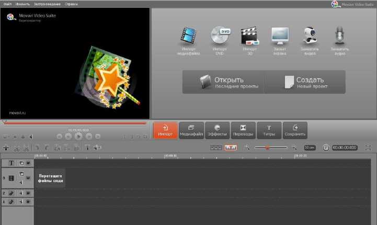Viewport: 377px width, 225px height.
Task: Click audio track 1 music note icon
Action: [x=11, y=202]
